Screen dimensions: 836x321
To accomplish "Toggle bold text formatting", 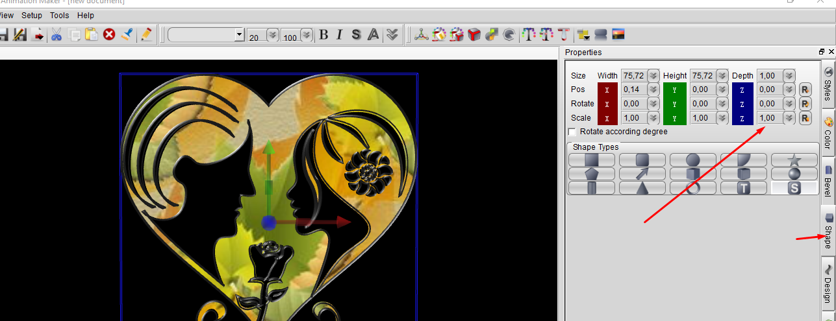I will click(x=323, y=34).
